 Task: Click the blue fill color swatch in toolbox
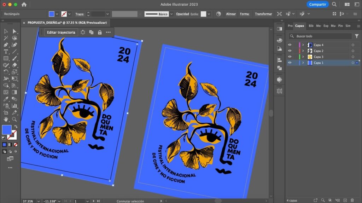tap(6, 129)
